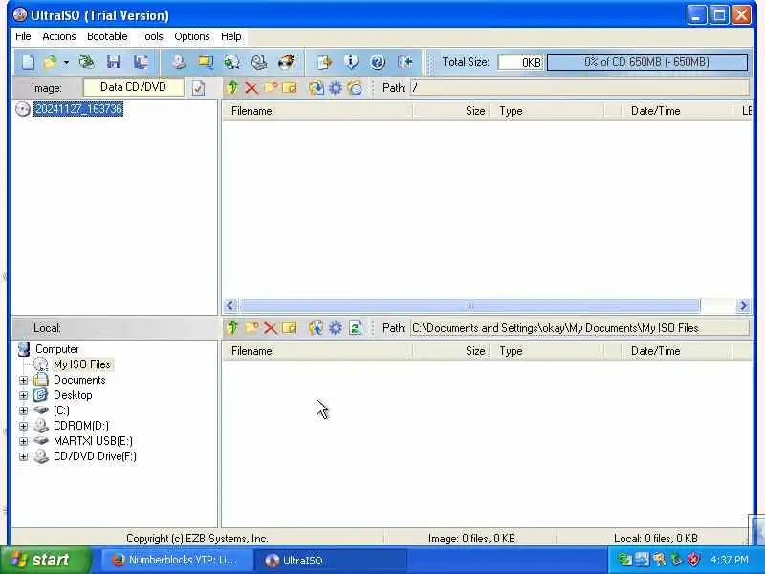Sort image list by Date/Time column
The width and height of the screenshot is (765, 574).
click(x=677, y=111)
